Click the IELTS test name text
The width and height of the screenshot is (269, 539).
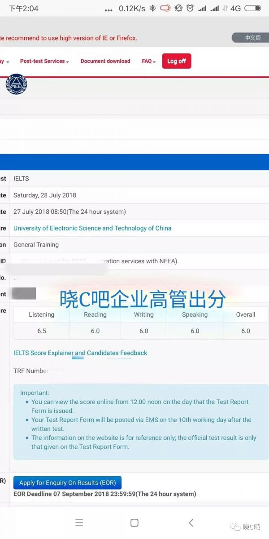point(21,179)
